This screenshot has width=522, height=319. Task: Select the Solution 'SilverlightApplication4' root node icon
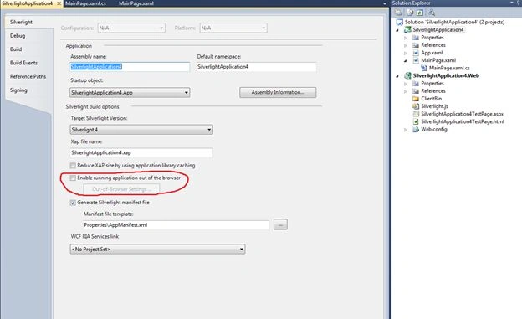point(399,22)
